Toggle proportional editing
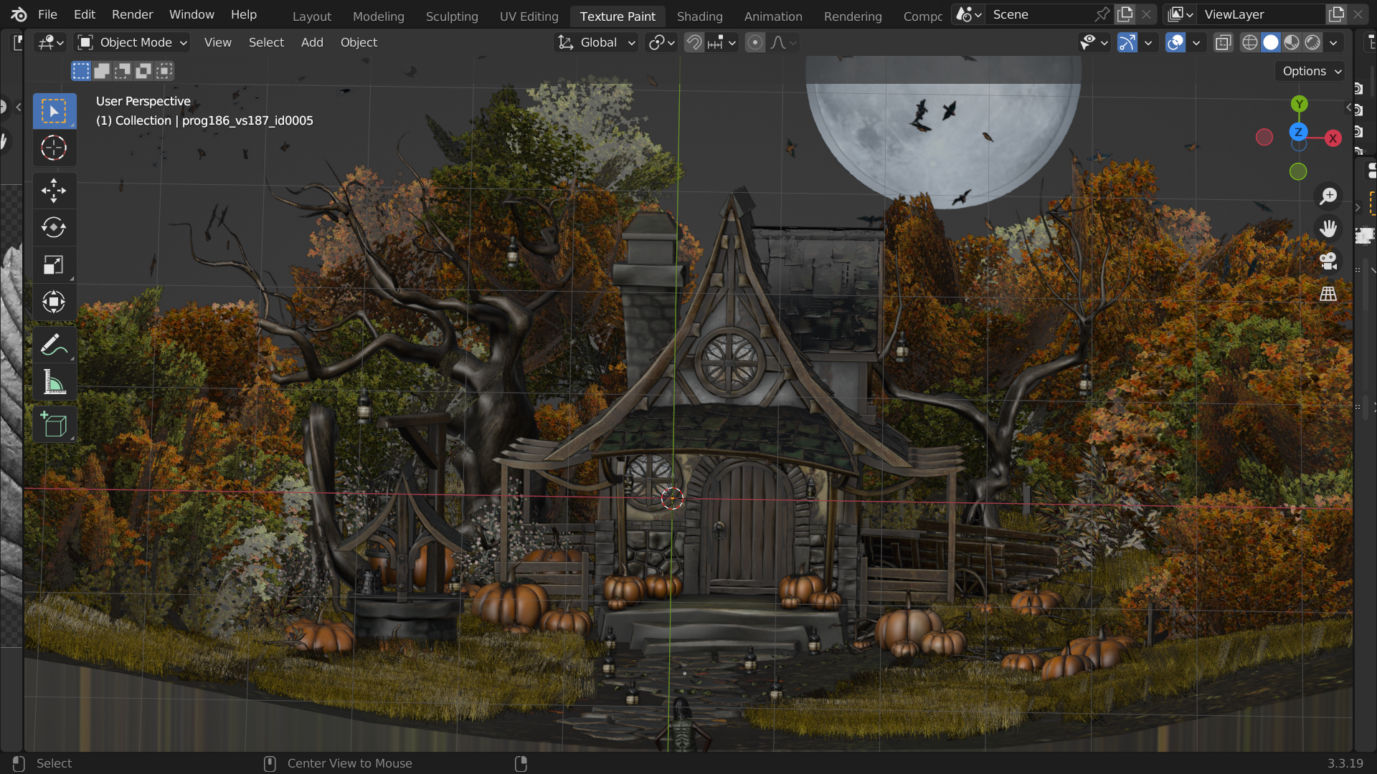1377x774 pixels. [x=754, y=43]
